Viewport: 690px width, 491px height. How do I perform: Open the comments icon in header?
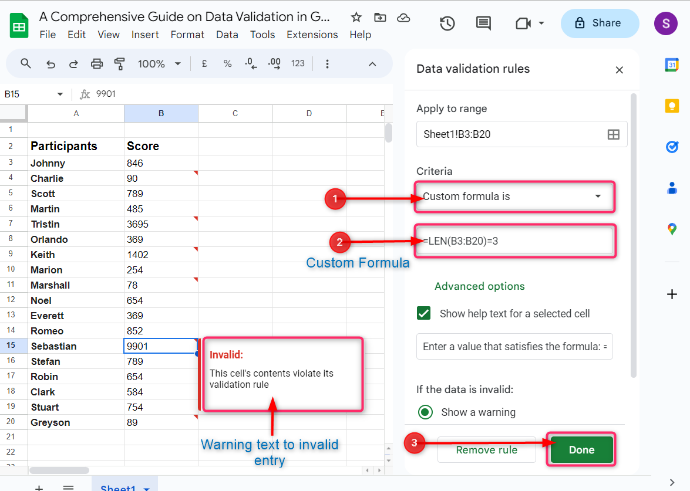483,23
